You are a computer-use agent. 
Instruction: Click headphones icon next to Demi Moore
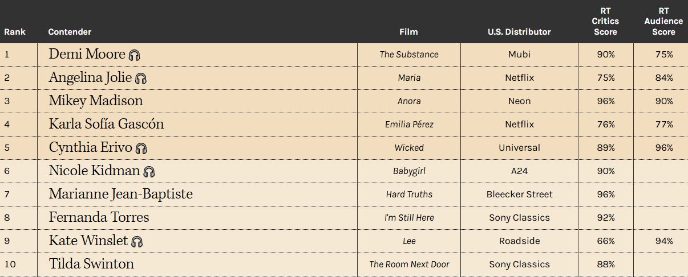pyautogui.click(x=135, y=55)
